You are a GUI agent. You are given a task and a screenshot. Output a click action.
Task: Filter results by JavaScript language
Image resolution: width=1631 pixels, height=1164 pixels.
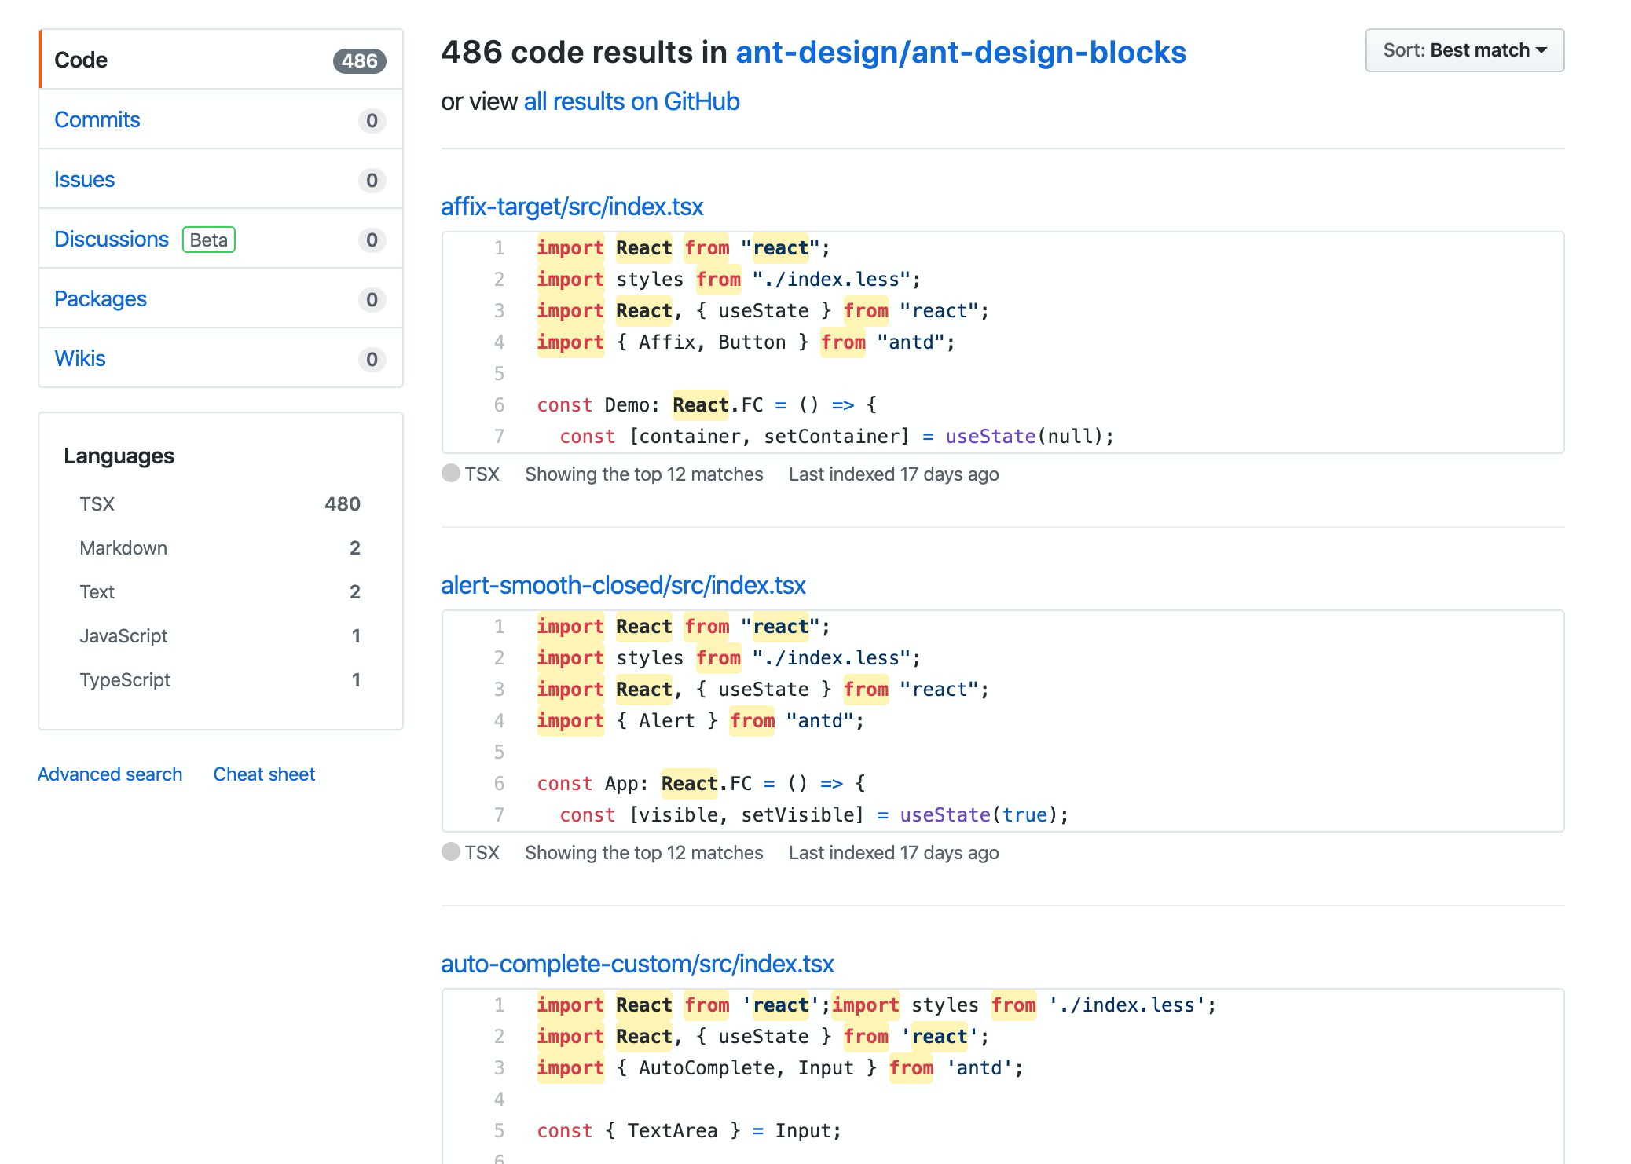click(x=123, y=635)
